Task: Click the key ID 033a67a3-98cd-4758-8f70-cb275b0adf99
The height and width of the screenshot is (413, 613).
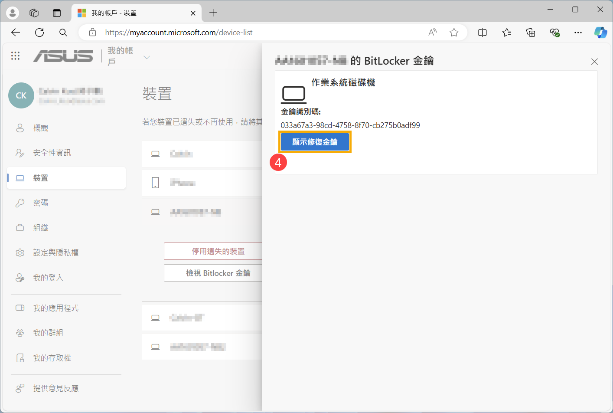Action: tap(350, 125)
